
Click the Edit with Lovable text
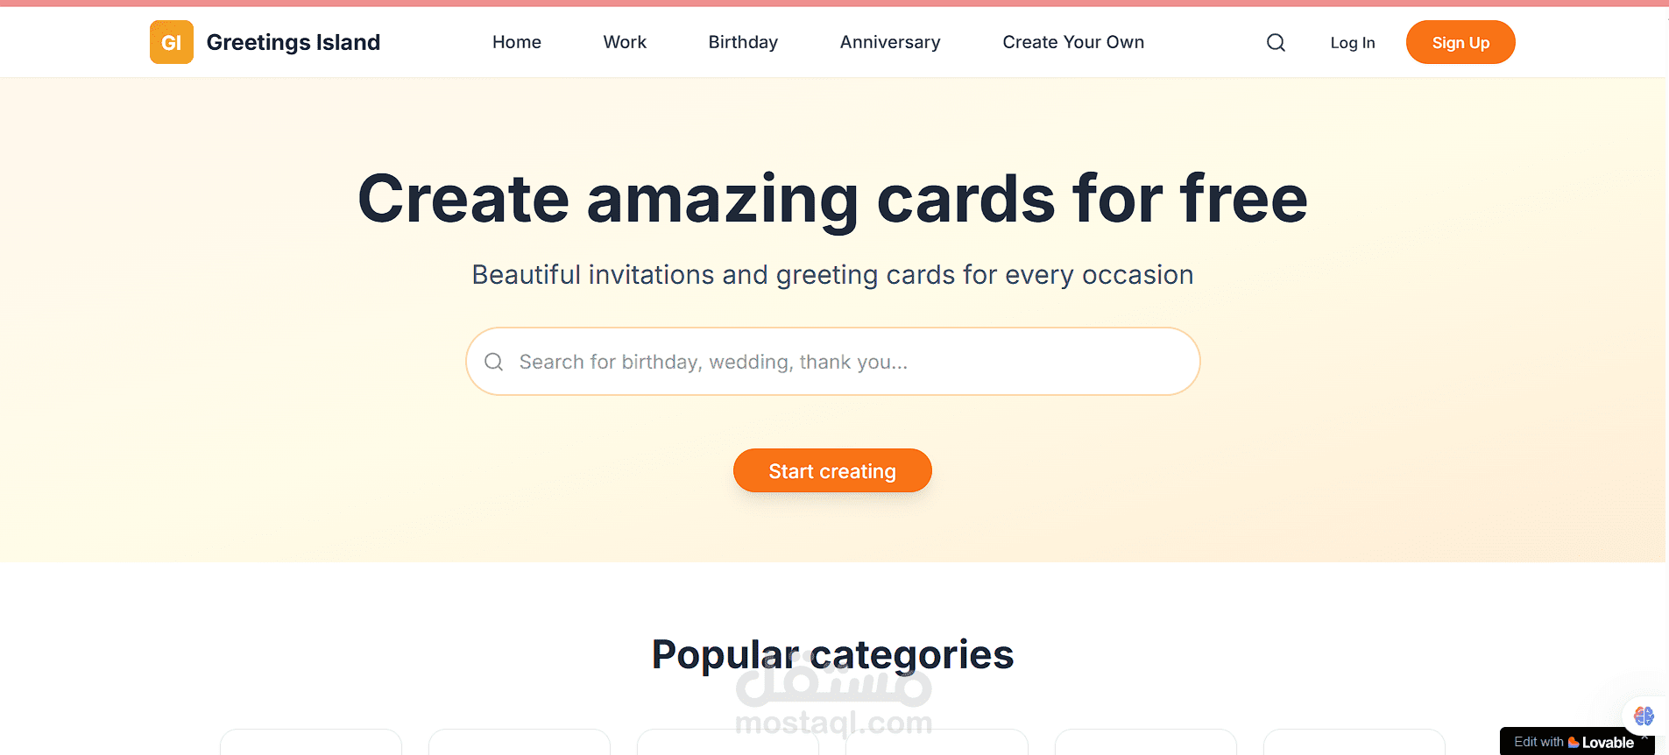coord(1574,742)
